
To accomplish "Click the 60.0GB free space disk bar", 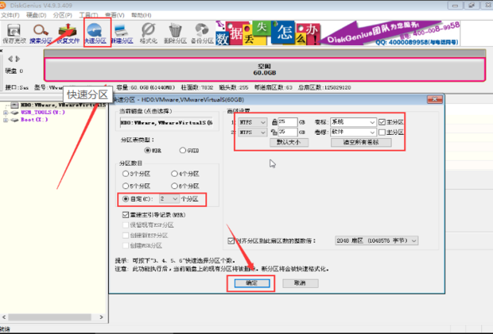I will click(265, 70).
